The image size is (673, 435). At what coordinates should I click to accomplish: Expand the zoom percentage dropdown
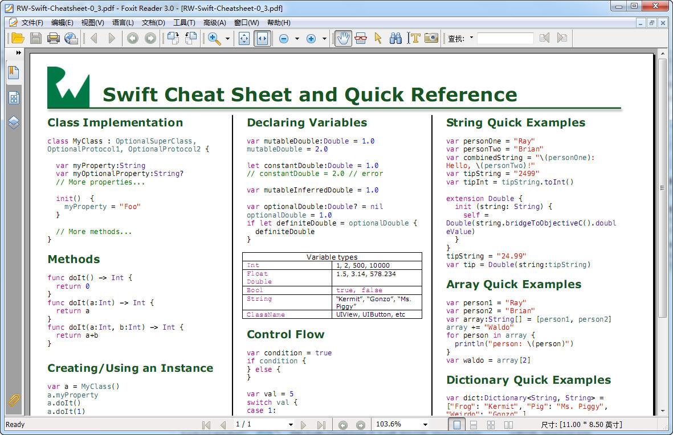tap(425, 425)
